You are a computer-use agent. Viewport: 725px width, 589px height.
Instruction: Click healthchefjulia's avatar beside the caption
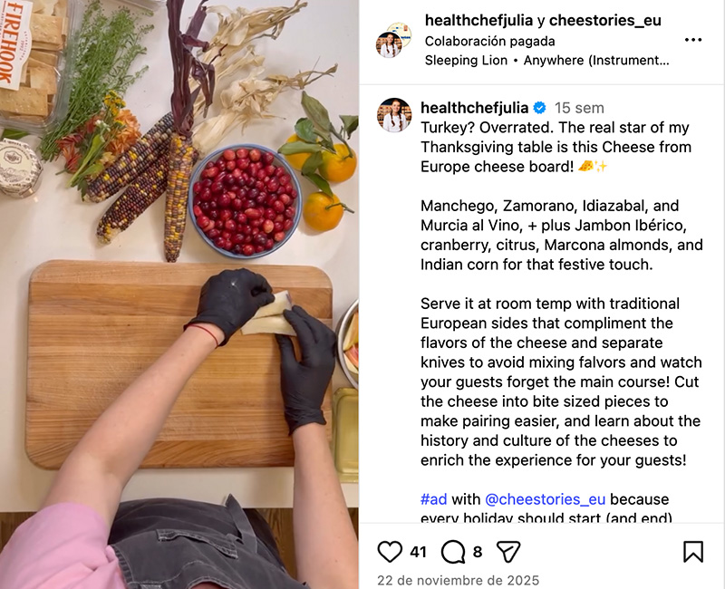pyautogui.click(x=394, y=115)
